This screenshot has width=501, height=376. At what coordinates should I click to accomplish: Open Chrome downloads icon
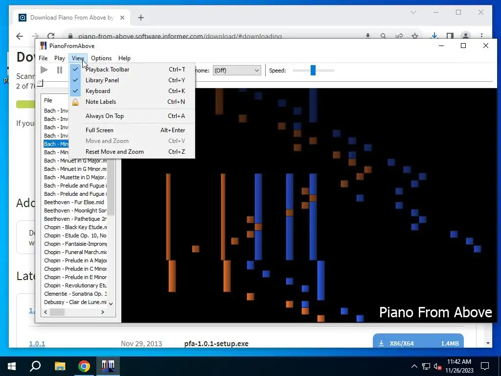pos(434,36)
